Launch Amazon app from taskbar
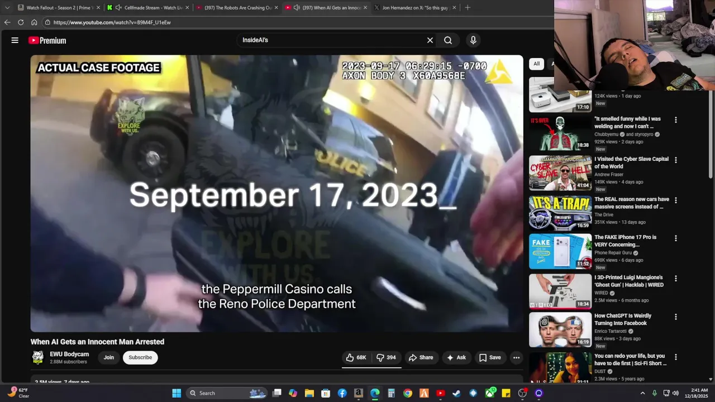 click(x=358, y=393)
